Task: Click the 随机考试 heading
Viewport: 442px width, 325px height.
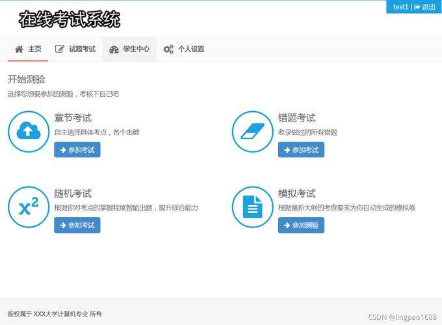Action: point(73,193)
